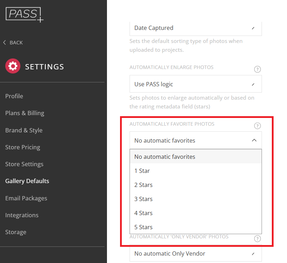Click the PASS+ logo

(x=24, y=15)
